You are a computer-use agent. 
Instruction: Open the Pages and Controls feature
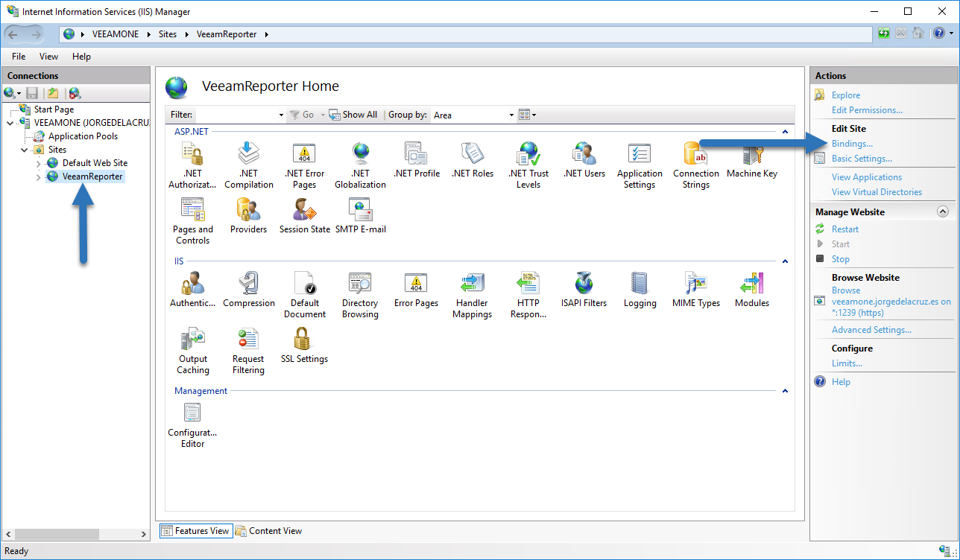[193, 221]
